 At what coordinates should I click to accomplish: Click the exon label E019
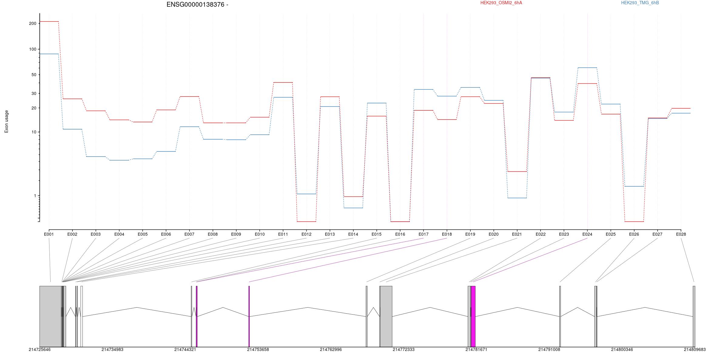(x=470, y=234)
